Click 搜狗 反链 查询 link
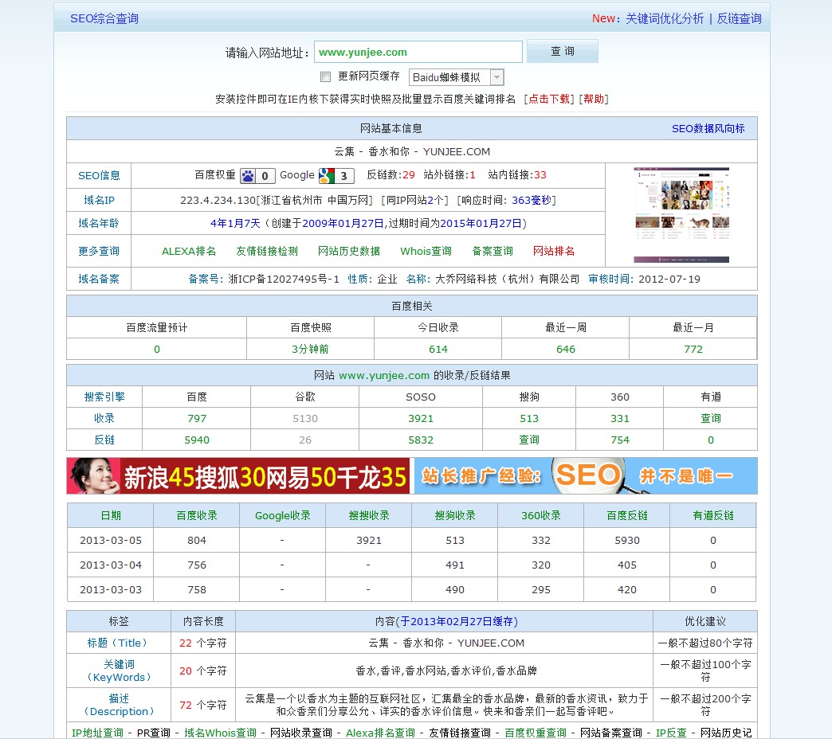Image resolution: width=832 pixels, height=739 pixels. pos(529,440)
